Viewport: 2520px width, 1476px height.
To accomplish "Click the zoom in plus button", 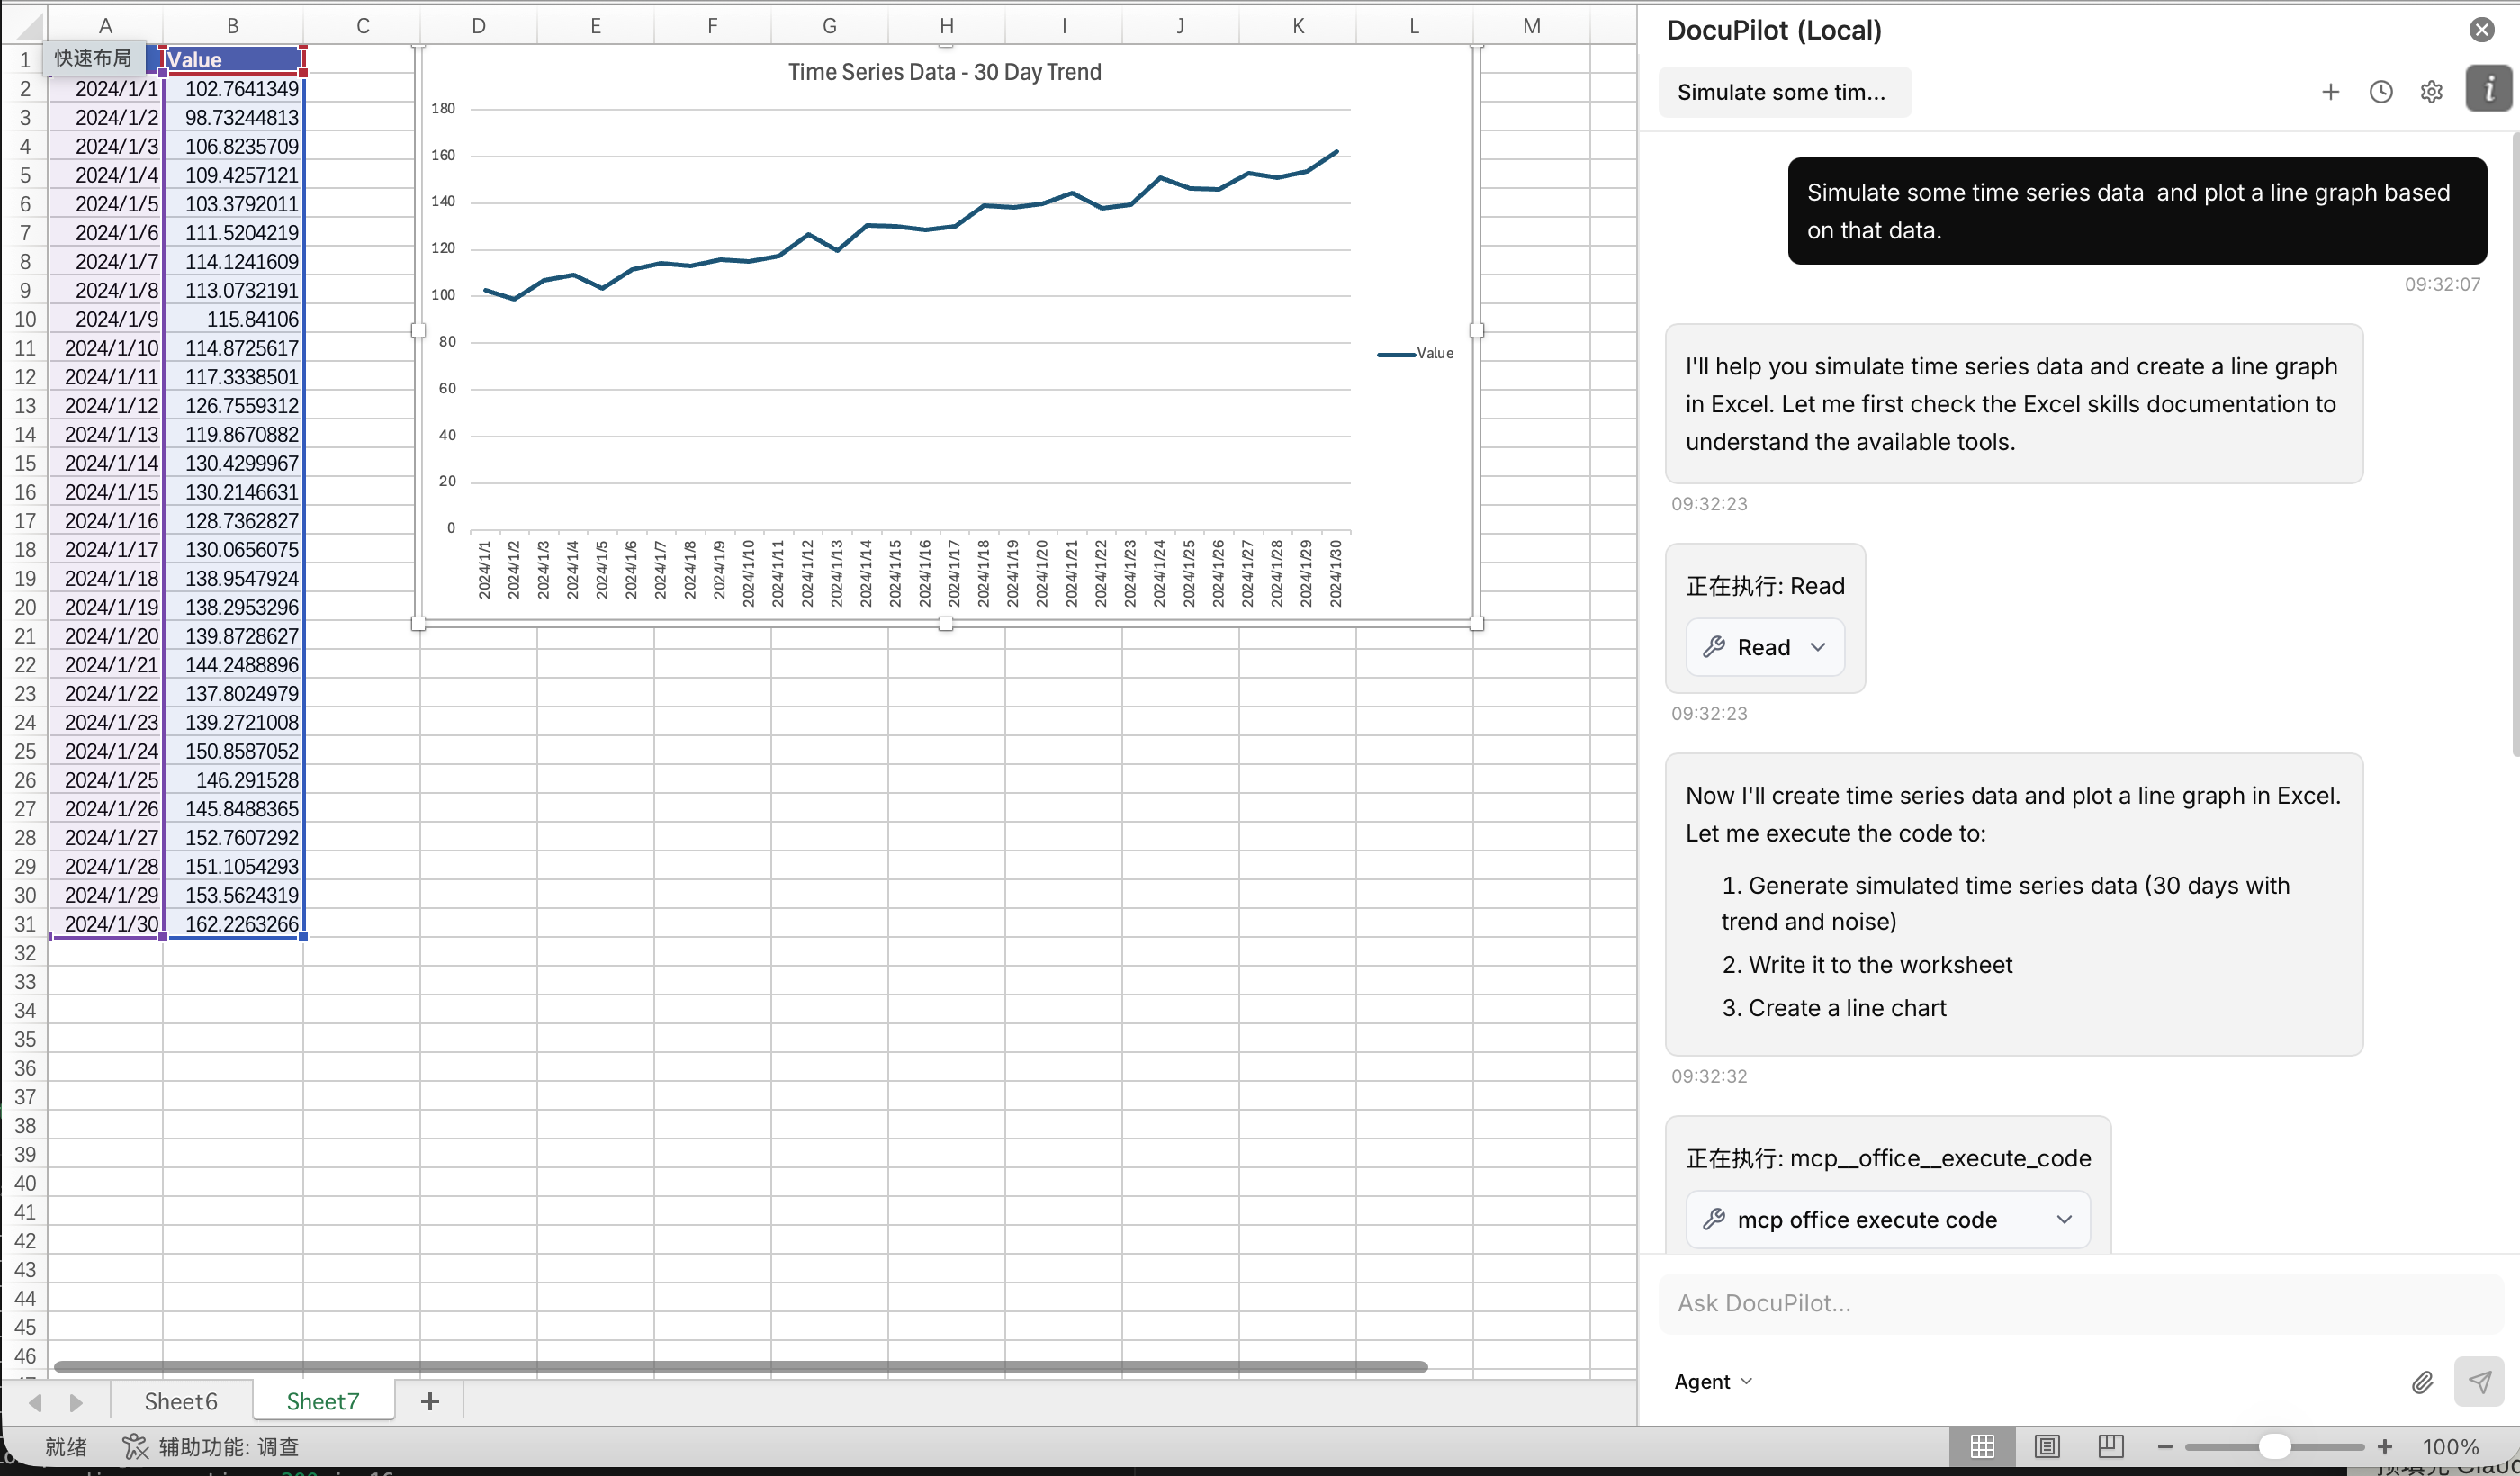I will click(2385, 1446).
